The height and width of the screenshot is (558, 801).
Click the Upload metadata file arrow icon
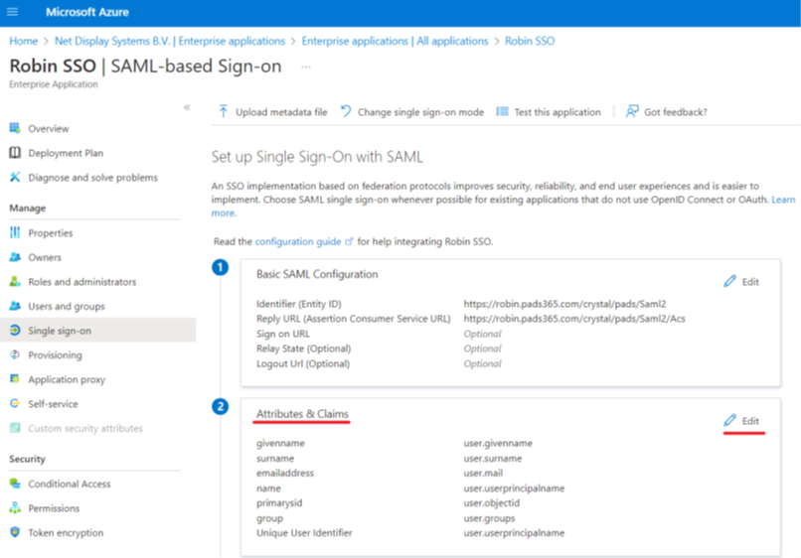[x=224, y=111]
